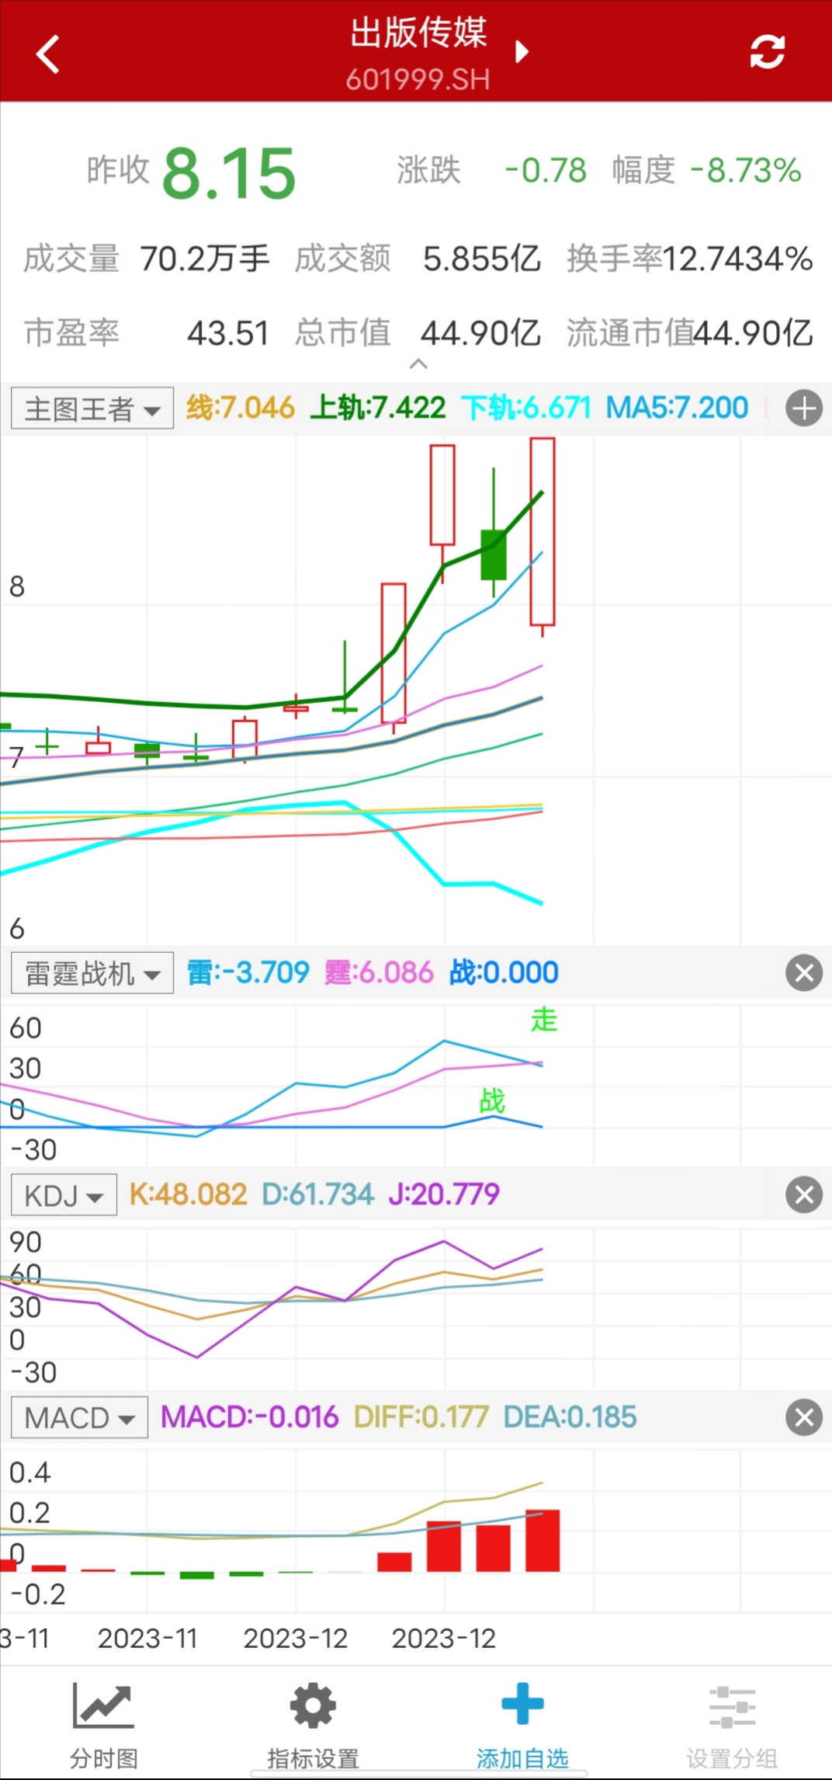Remove the MACD indicator panel
The width and height of the screenshot is (832, 1780).
pos(803,1418)
